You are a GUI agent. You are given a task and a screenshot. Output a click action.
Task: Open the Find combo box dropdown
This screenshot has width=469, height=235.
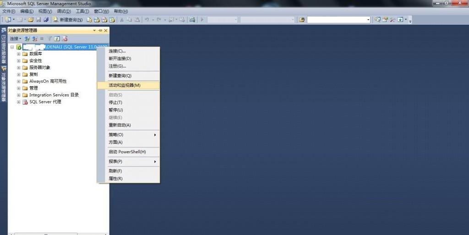pos(368,20)
